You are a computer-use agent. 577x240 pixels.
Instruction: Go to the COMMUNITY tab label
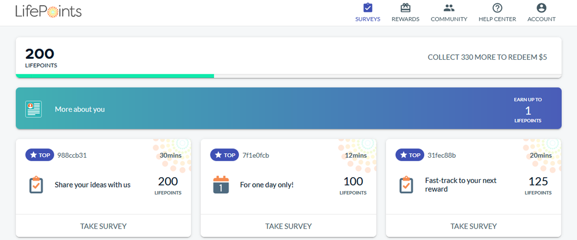[449, 19]
